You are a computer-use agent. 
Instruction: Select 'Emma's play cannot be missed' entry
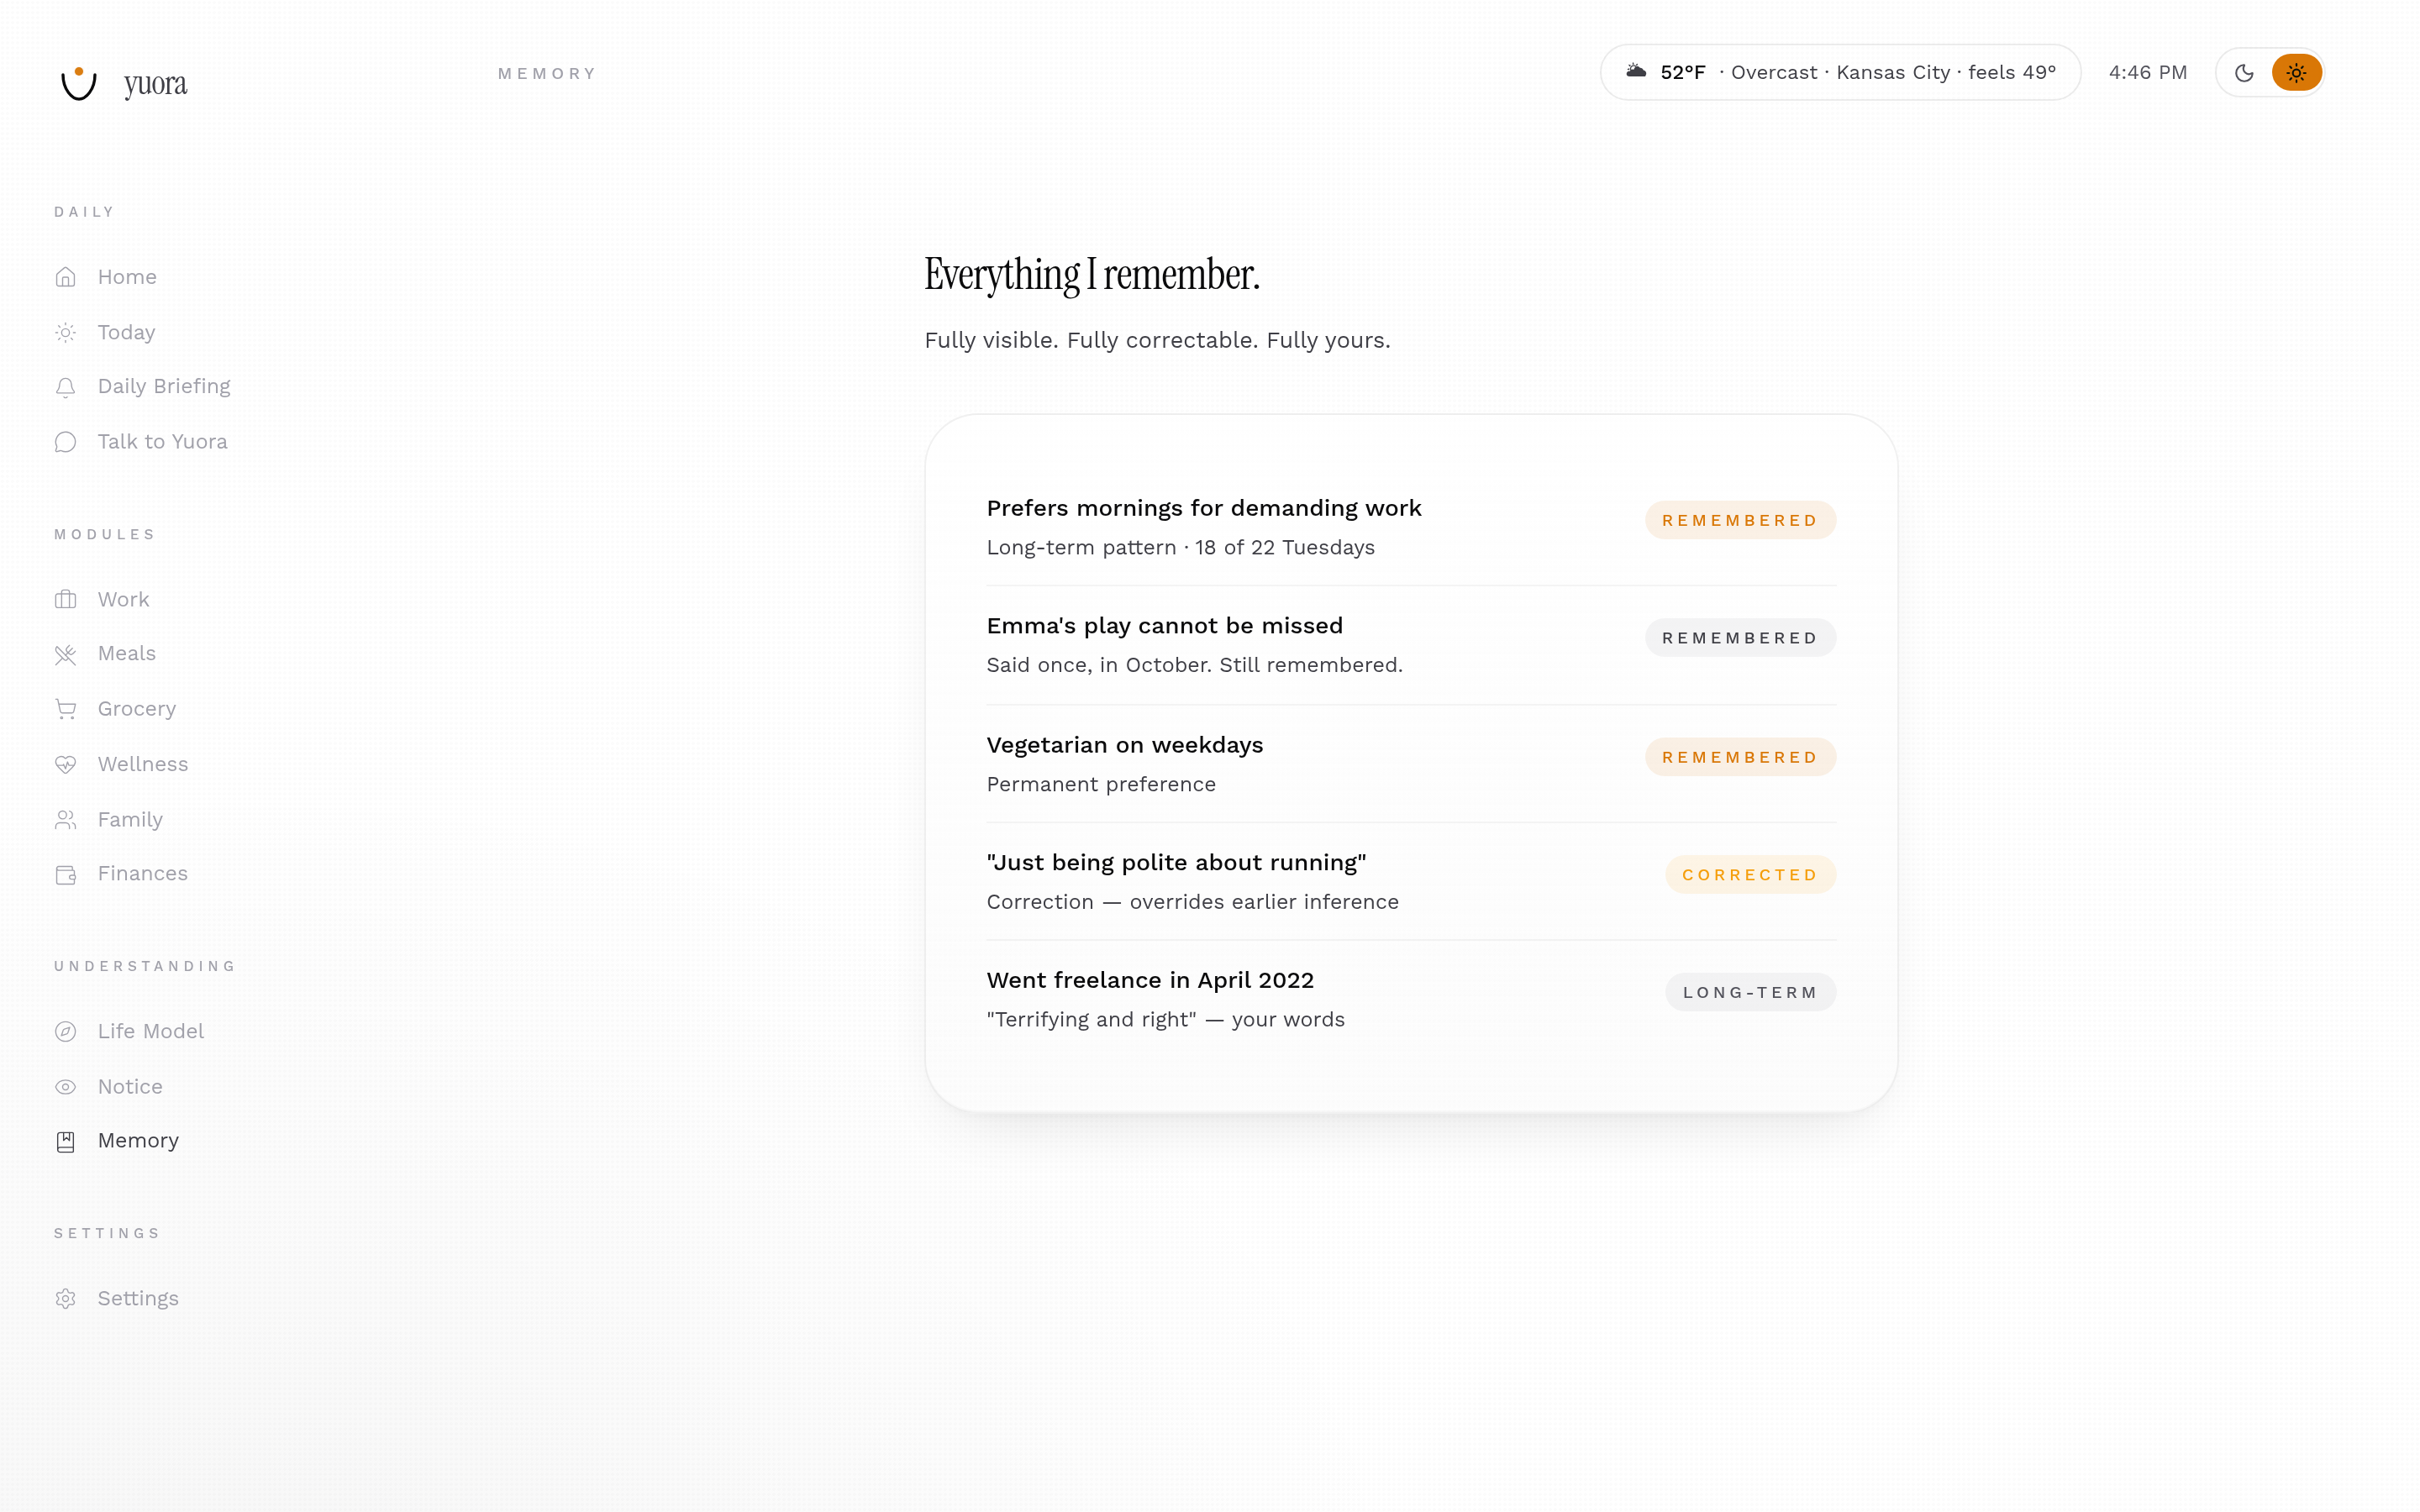(1411, 645)
